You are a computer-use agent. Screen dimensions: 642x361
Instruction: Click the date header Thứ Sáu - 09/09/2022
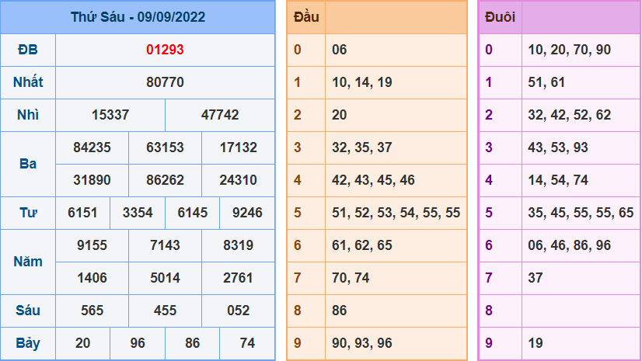(138, 17)
